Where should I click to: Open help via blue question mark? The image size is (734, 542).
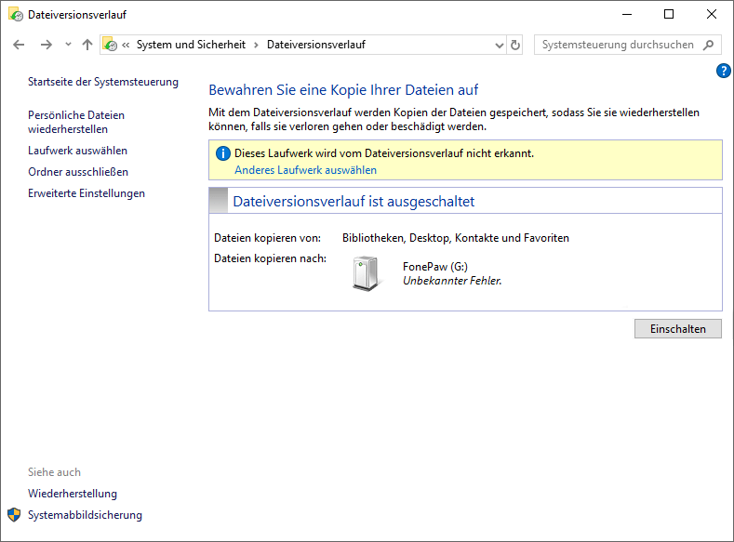coord(724,71)
